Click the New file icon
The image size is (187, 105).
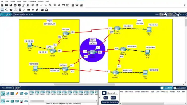click(x=2, y=5)
